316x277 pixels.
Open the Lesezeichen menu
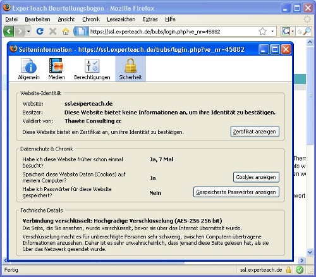(121, 20)
